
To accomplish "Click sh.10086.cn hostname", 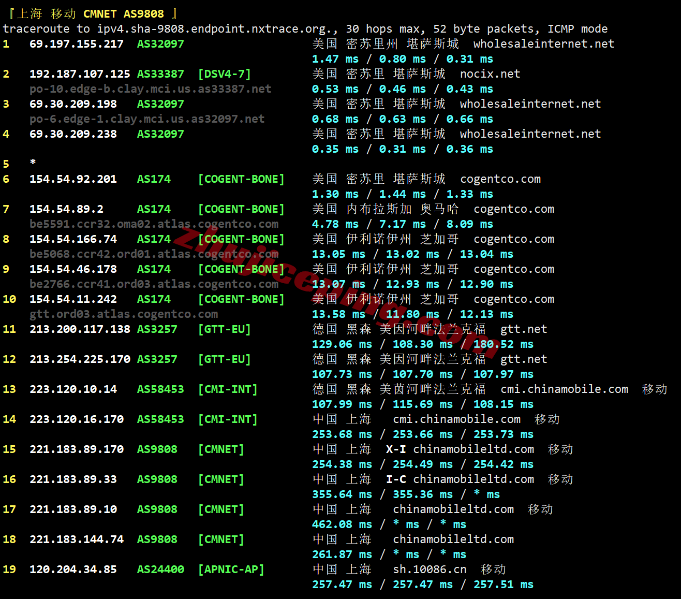I will click(x=430, y=569).
